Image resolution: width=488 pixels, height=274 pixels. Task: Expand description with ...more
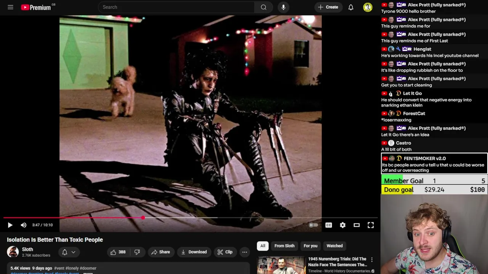click(88, 273)
